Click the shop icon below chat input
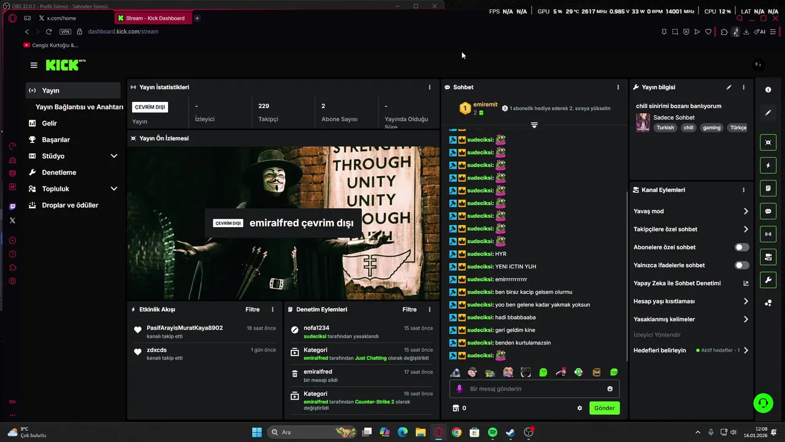 456,408
